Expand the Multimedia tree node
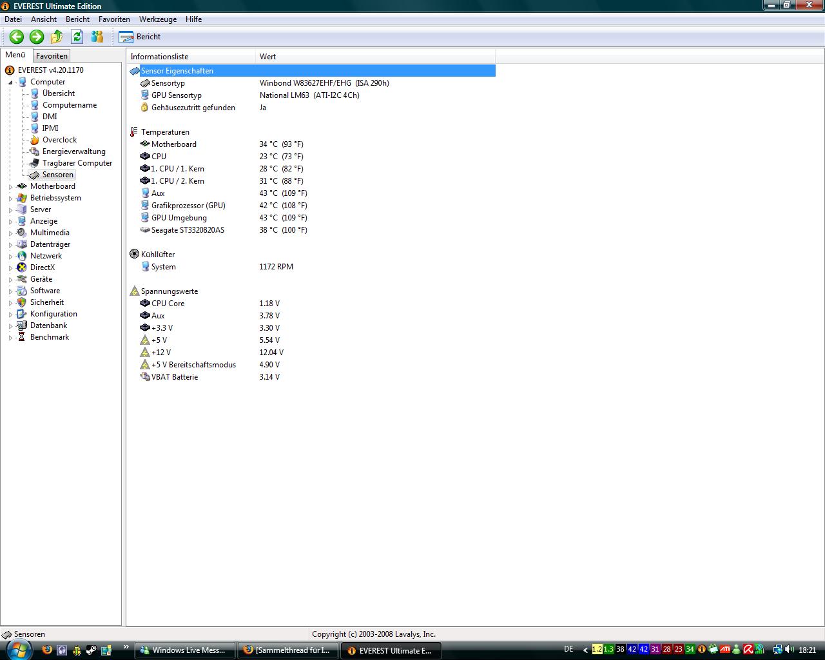Image resolution: width=825 pixels, height=660 pixels. coord(10,233)
